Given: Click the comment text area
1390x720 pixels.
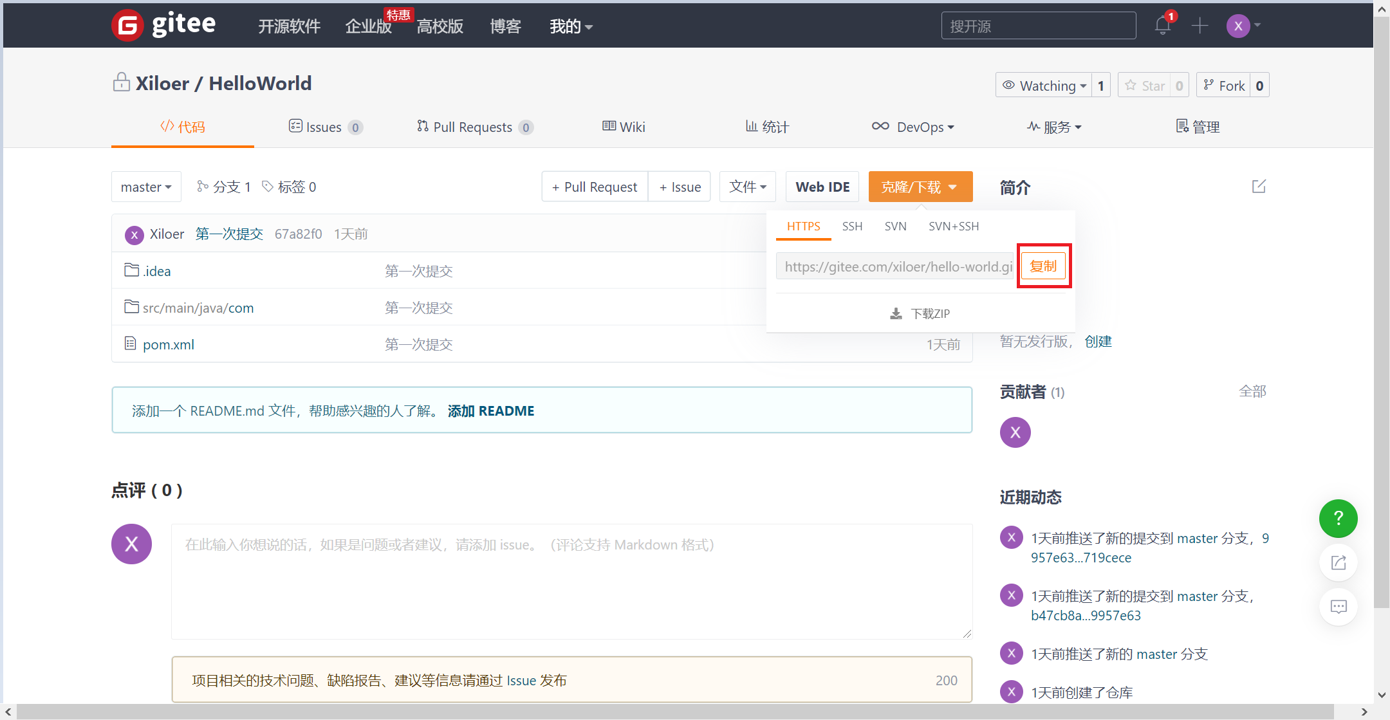Looking at the screenshot, I should click(x=571, y=581).
